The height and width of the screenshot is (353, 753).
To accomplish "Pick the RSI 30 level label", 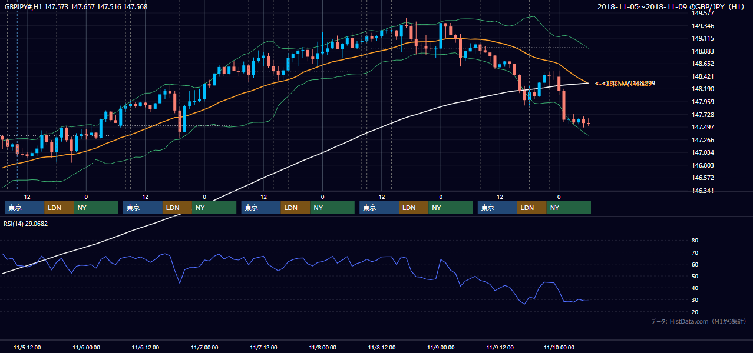I will click(x=695, y=299).
